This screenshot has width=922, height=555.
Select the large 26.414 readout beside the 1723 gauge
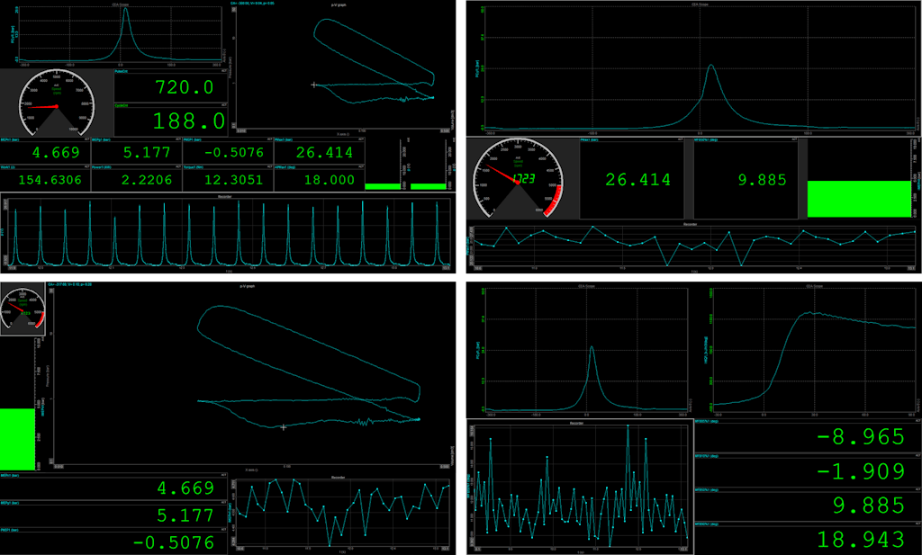point(632,178)
